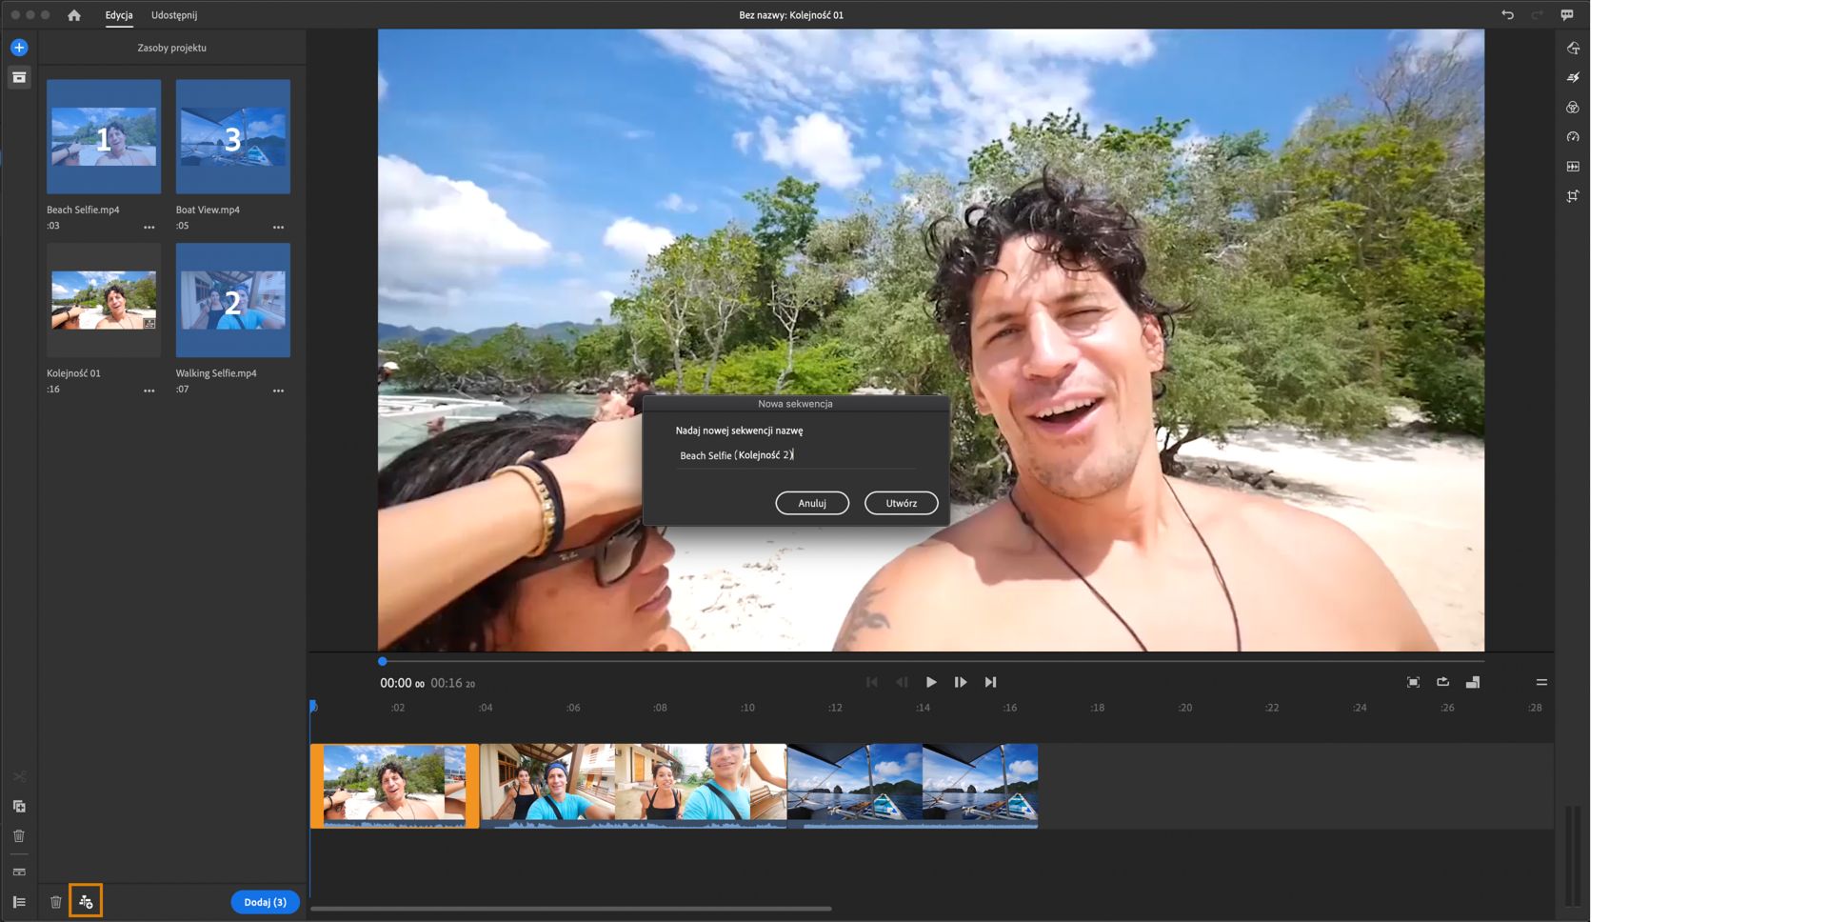
Task: Jump to next edit point
Action: (990, 682)
